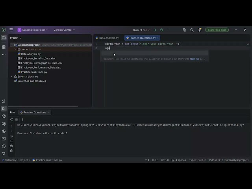Image resolution: width=252 pixels, height=189 pixels.
Task: Open Current File run configuration dropdown
Action: tap(141, 30)
